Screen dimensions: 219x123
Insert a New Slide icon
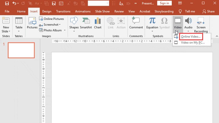coord(6,21)
